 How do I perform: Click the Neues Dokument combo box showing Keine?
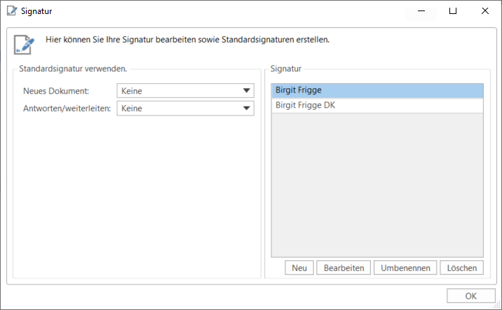coord(179,91)
